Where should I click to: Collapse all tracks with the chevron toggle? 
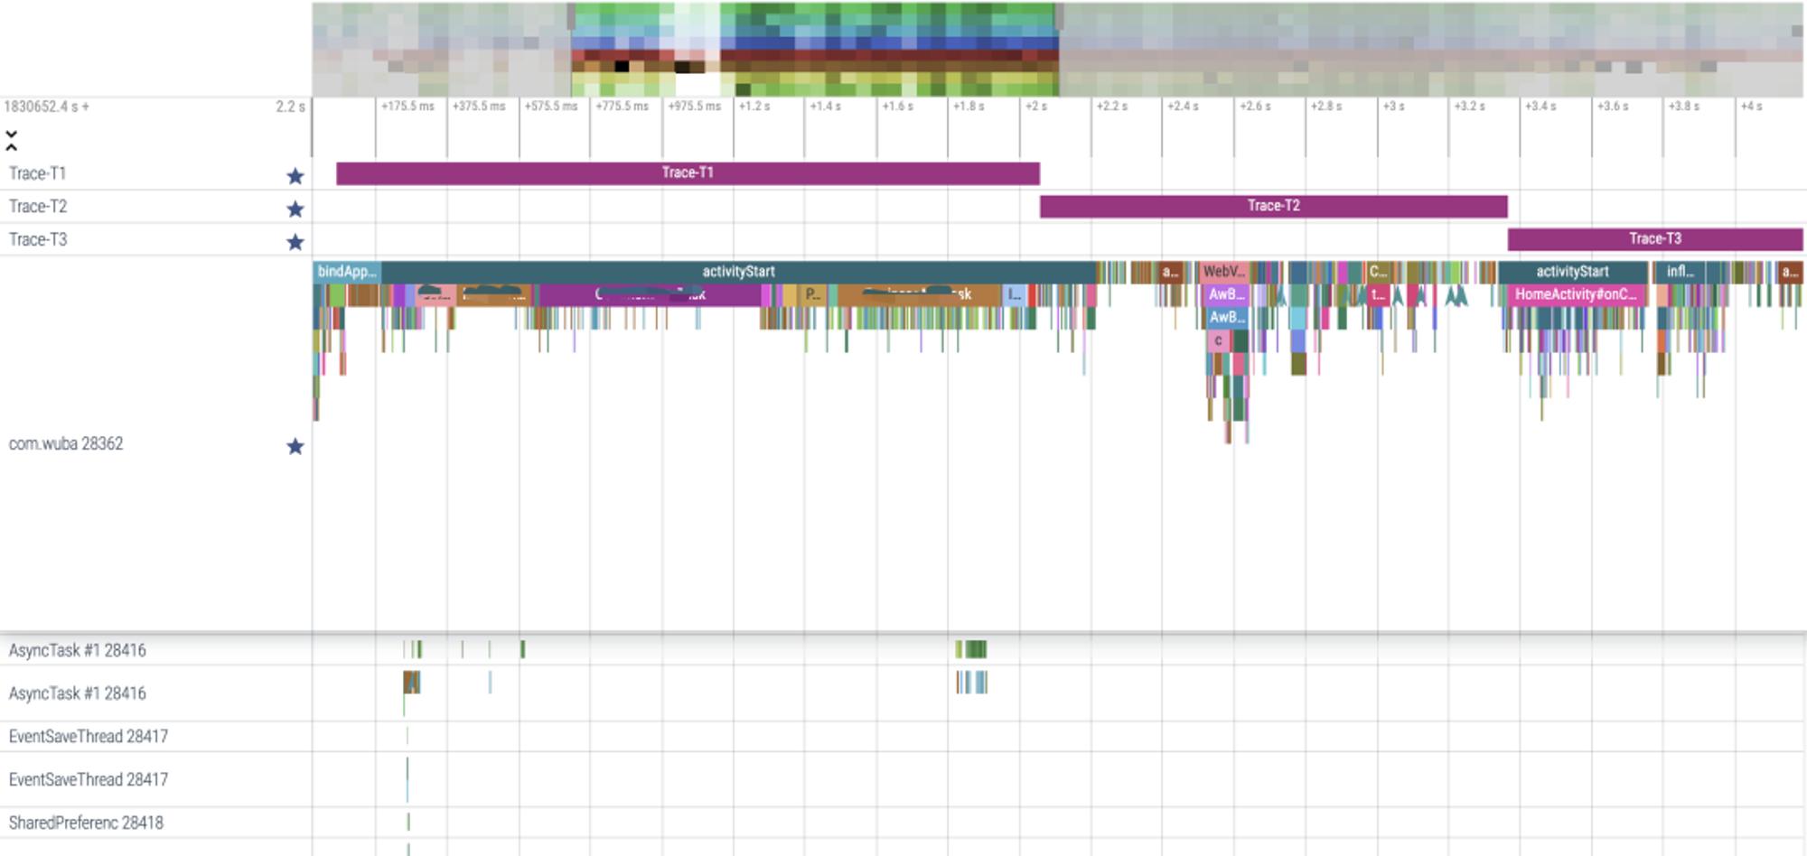[x=11, y=140]
